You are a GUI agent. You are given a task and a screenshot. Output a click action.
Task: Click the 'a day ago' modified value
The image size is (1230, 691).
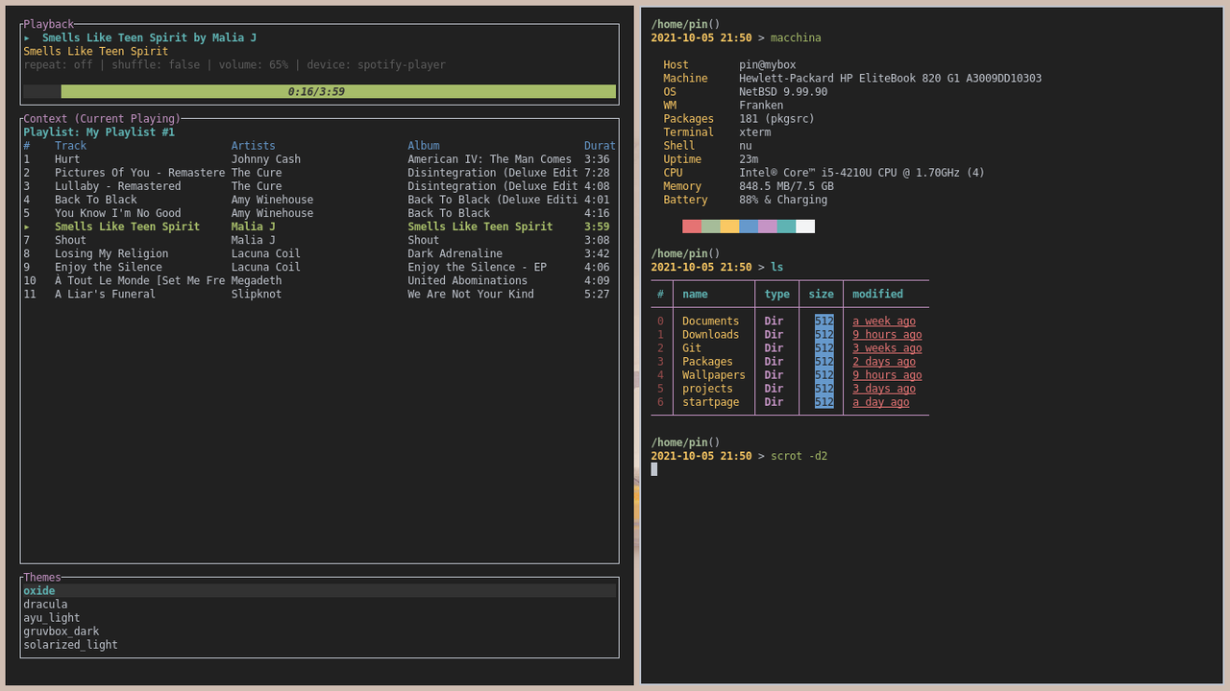tap(881, 402)
